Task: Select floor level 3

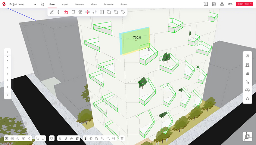Action: click(7, 74)
